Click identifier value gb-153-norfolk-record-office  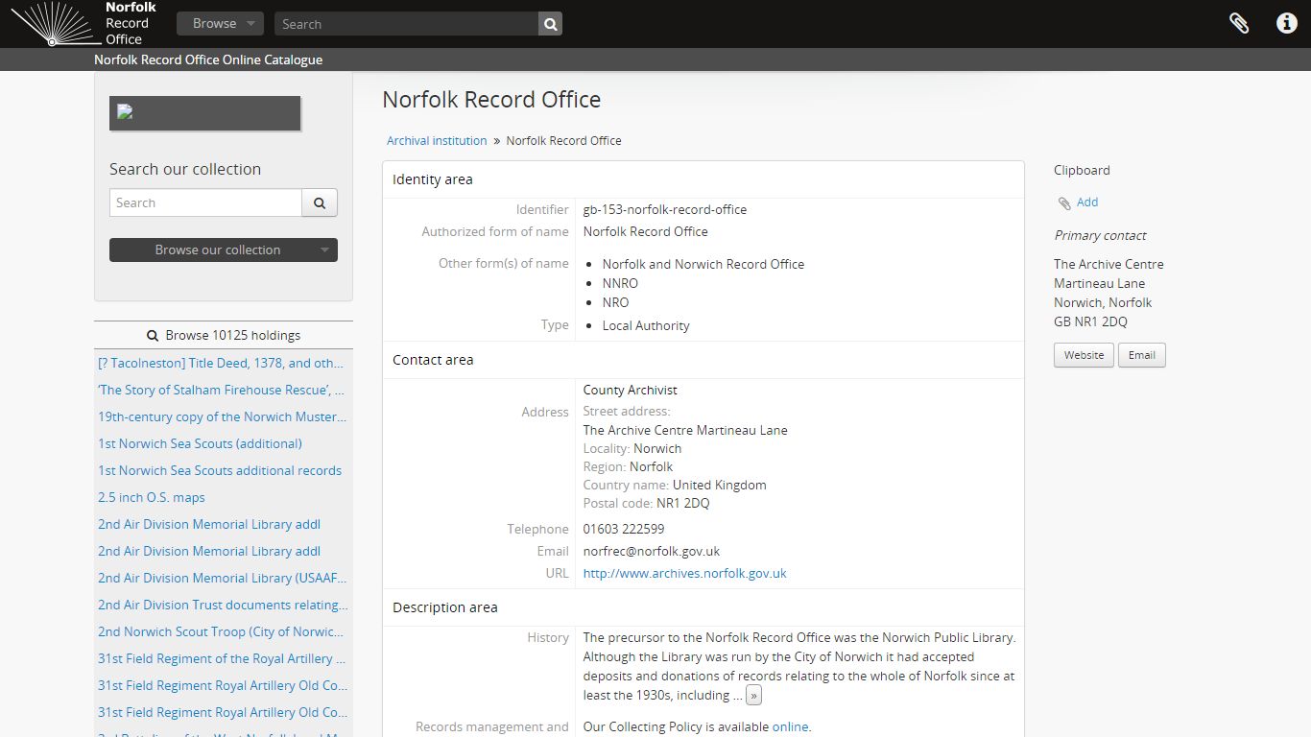(665, 209)
